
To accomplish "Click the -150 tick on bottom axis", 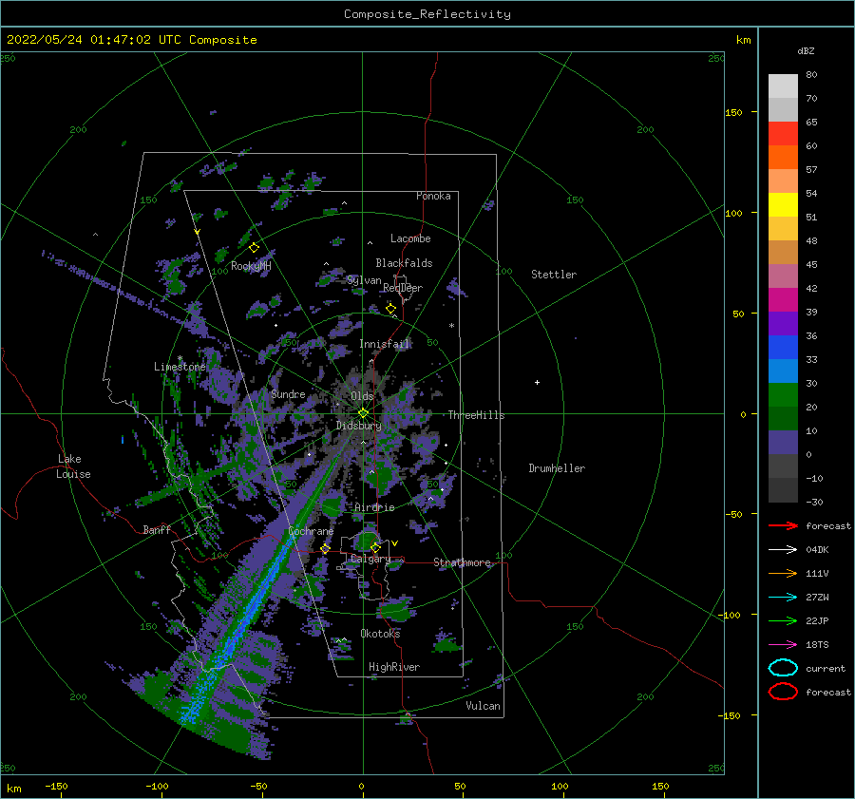I will (57, 786).
